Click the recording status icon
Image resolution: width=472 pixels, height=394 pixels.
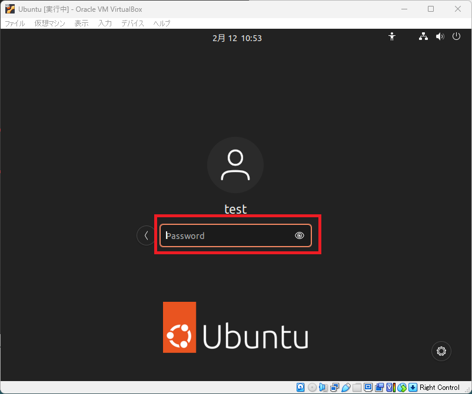point(380,387)
